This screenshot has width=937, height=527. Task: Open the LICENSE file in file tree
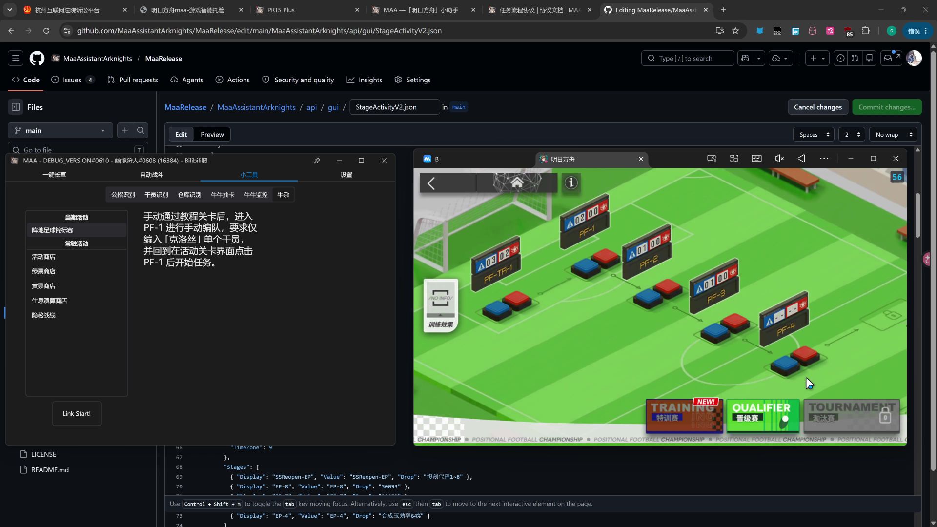[x=43, y=454]
